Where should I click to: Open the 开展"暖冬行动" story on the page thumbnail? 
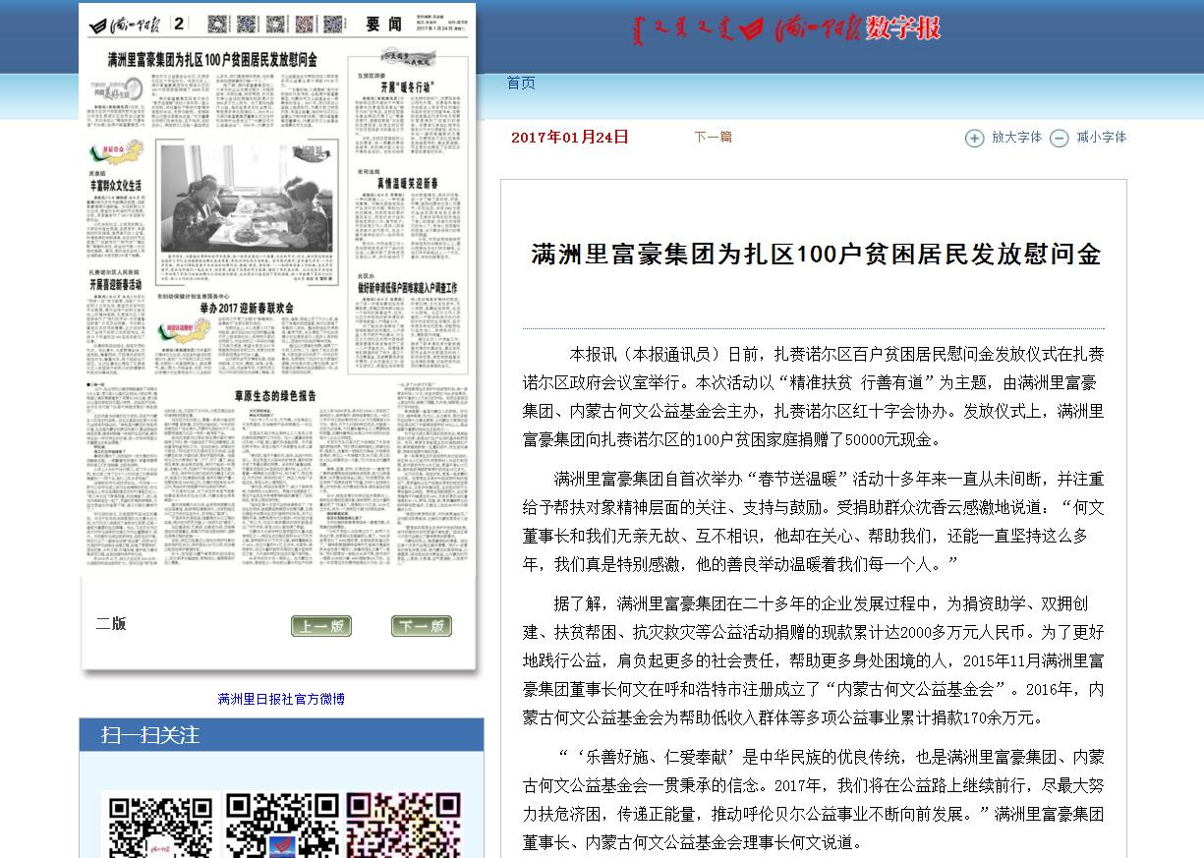click(407, 87)
